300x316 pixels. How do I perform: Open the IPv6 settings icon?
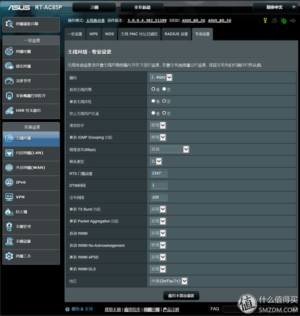(10, 182)
